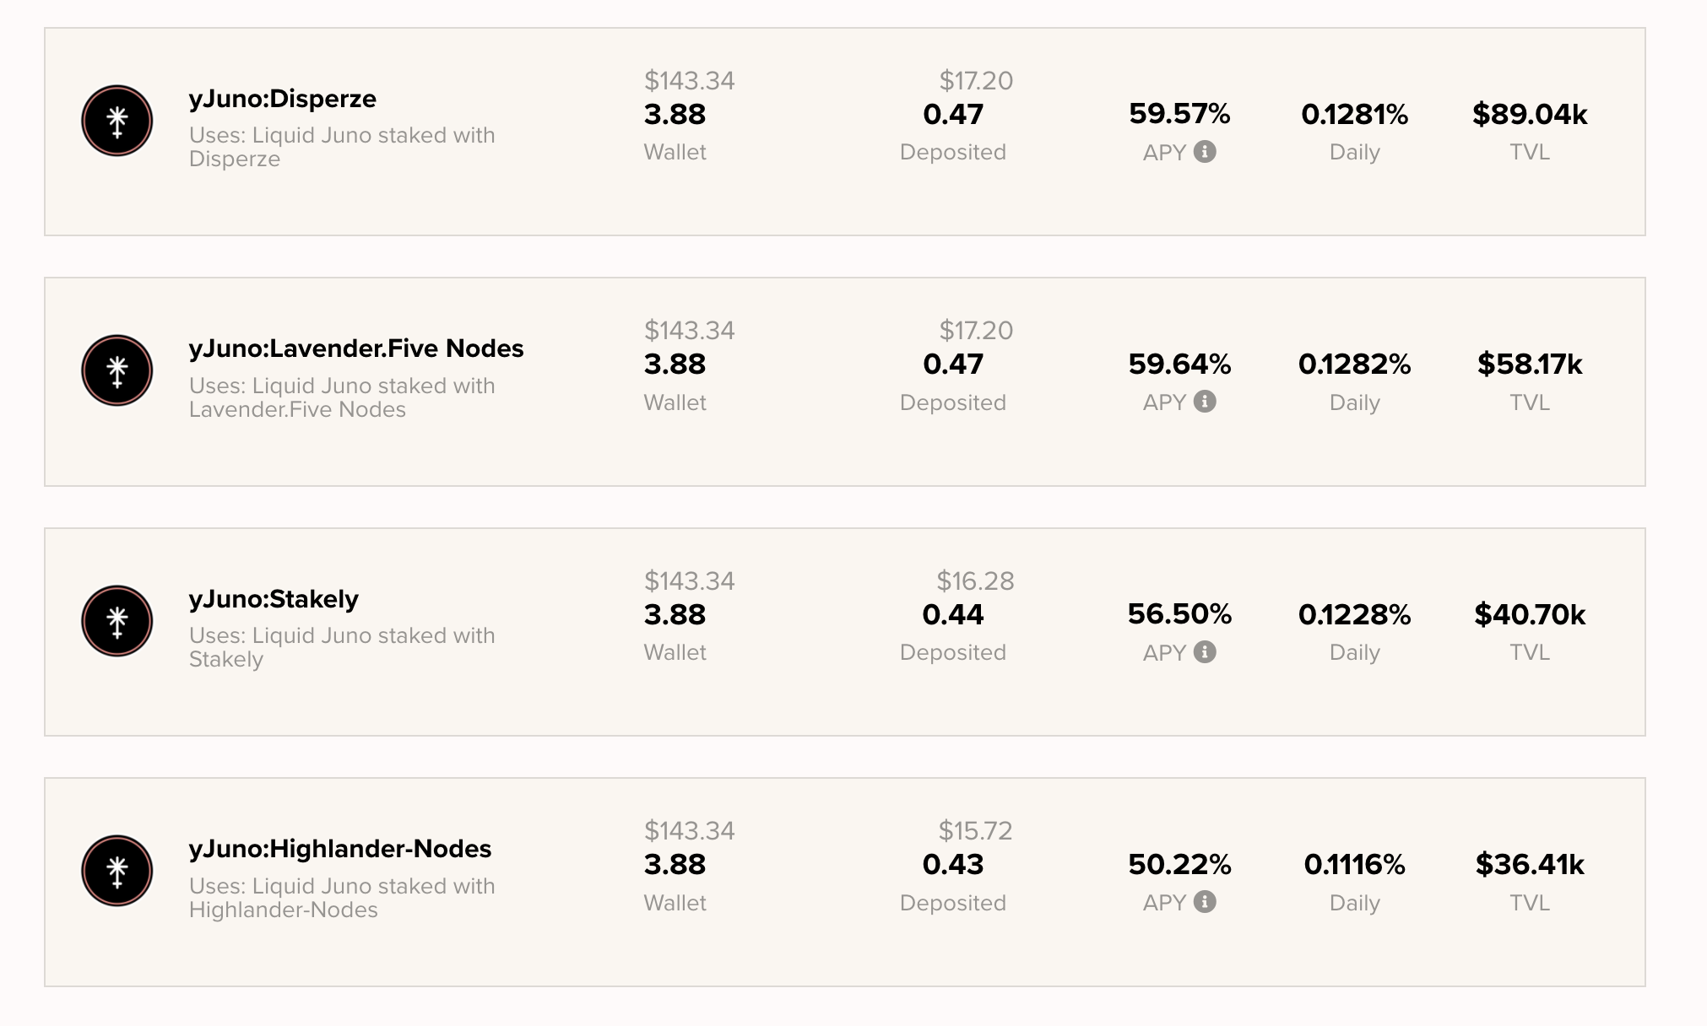Select the yJuno:Highlander-Nodes vault title
Viewport: 1707px width, 1026px height.
pos(340,849)
